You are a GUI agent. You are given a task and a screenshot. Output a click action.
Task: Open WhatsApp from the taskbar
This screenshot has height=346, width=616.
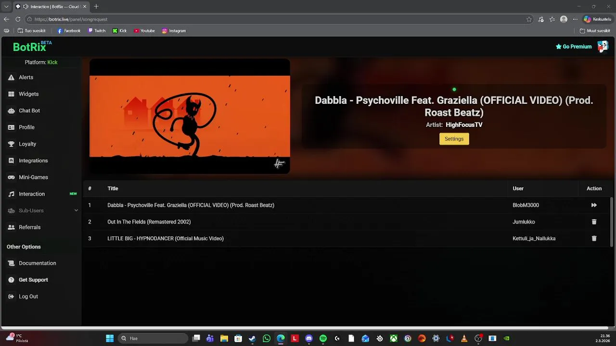tap(267, 338)
